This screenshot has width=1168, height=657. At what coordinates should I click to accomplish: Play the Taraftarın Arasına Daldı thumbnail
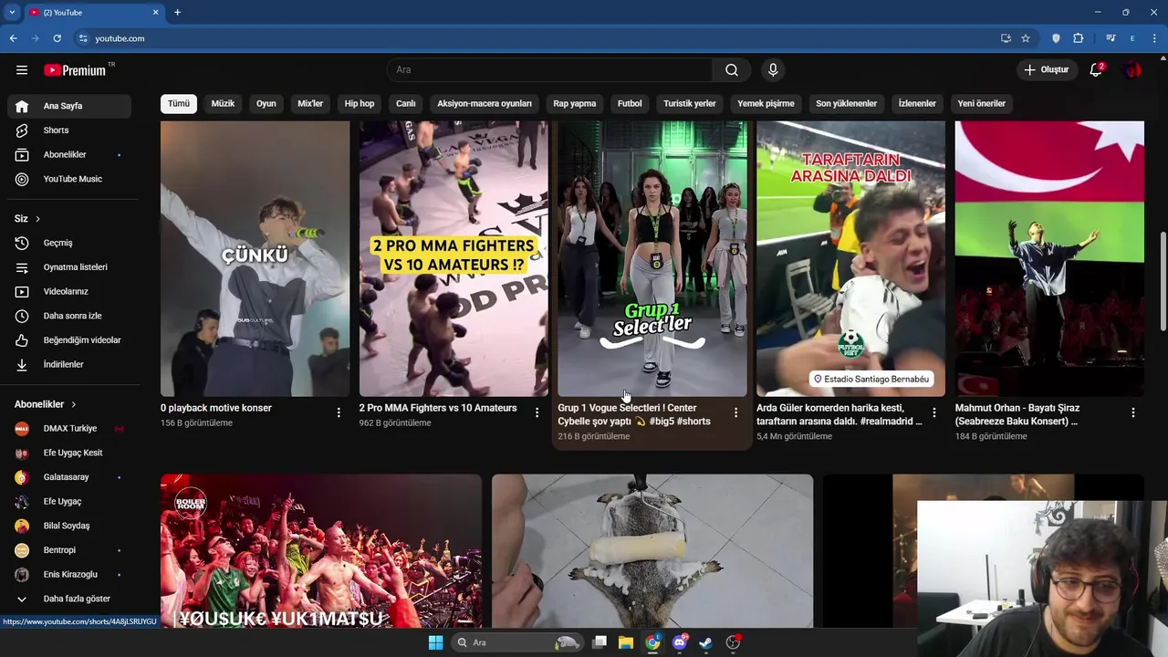tap(850, 258)
